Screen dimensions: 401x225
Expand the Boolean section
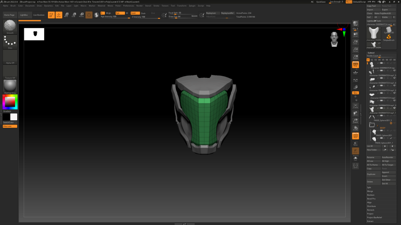370,195
